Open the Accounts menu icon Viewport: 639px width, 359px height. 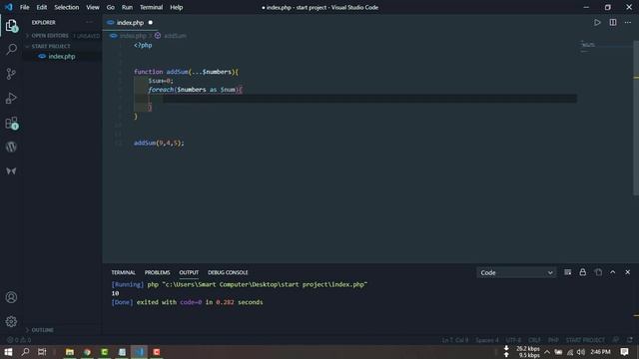pos(11,297)
